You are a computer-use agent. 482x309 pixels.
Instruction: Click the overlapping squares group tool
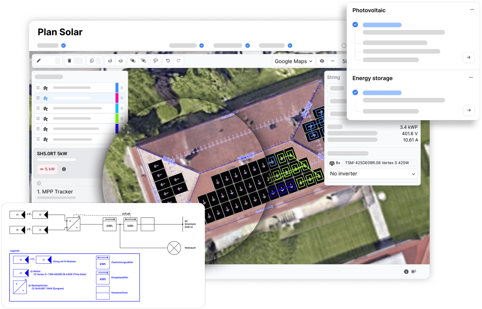tap(133, 61)
